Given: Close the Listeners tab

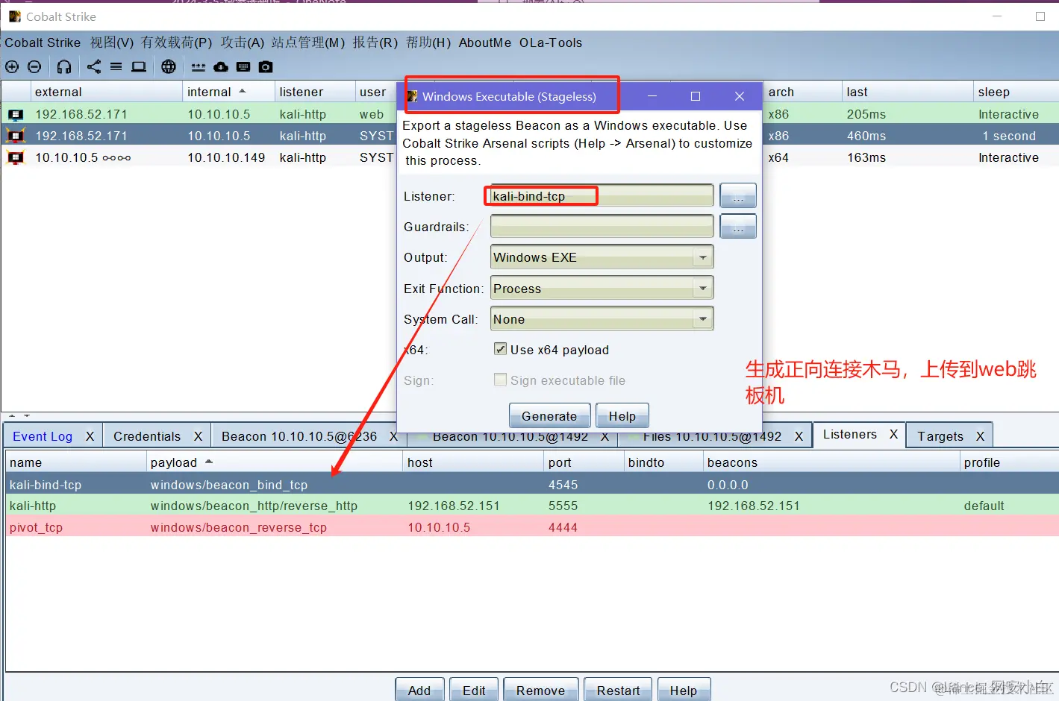Looking at the screenshot, I should 893,434.
